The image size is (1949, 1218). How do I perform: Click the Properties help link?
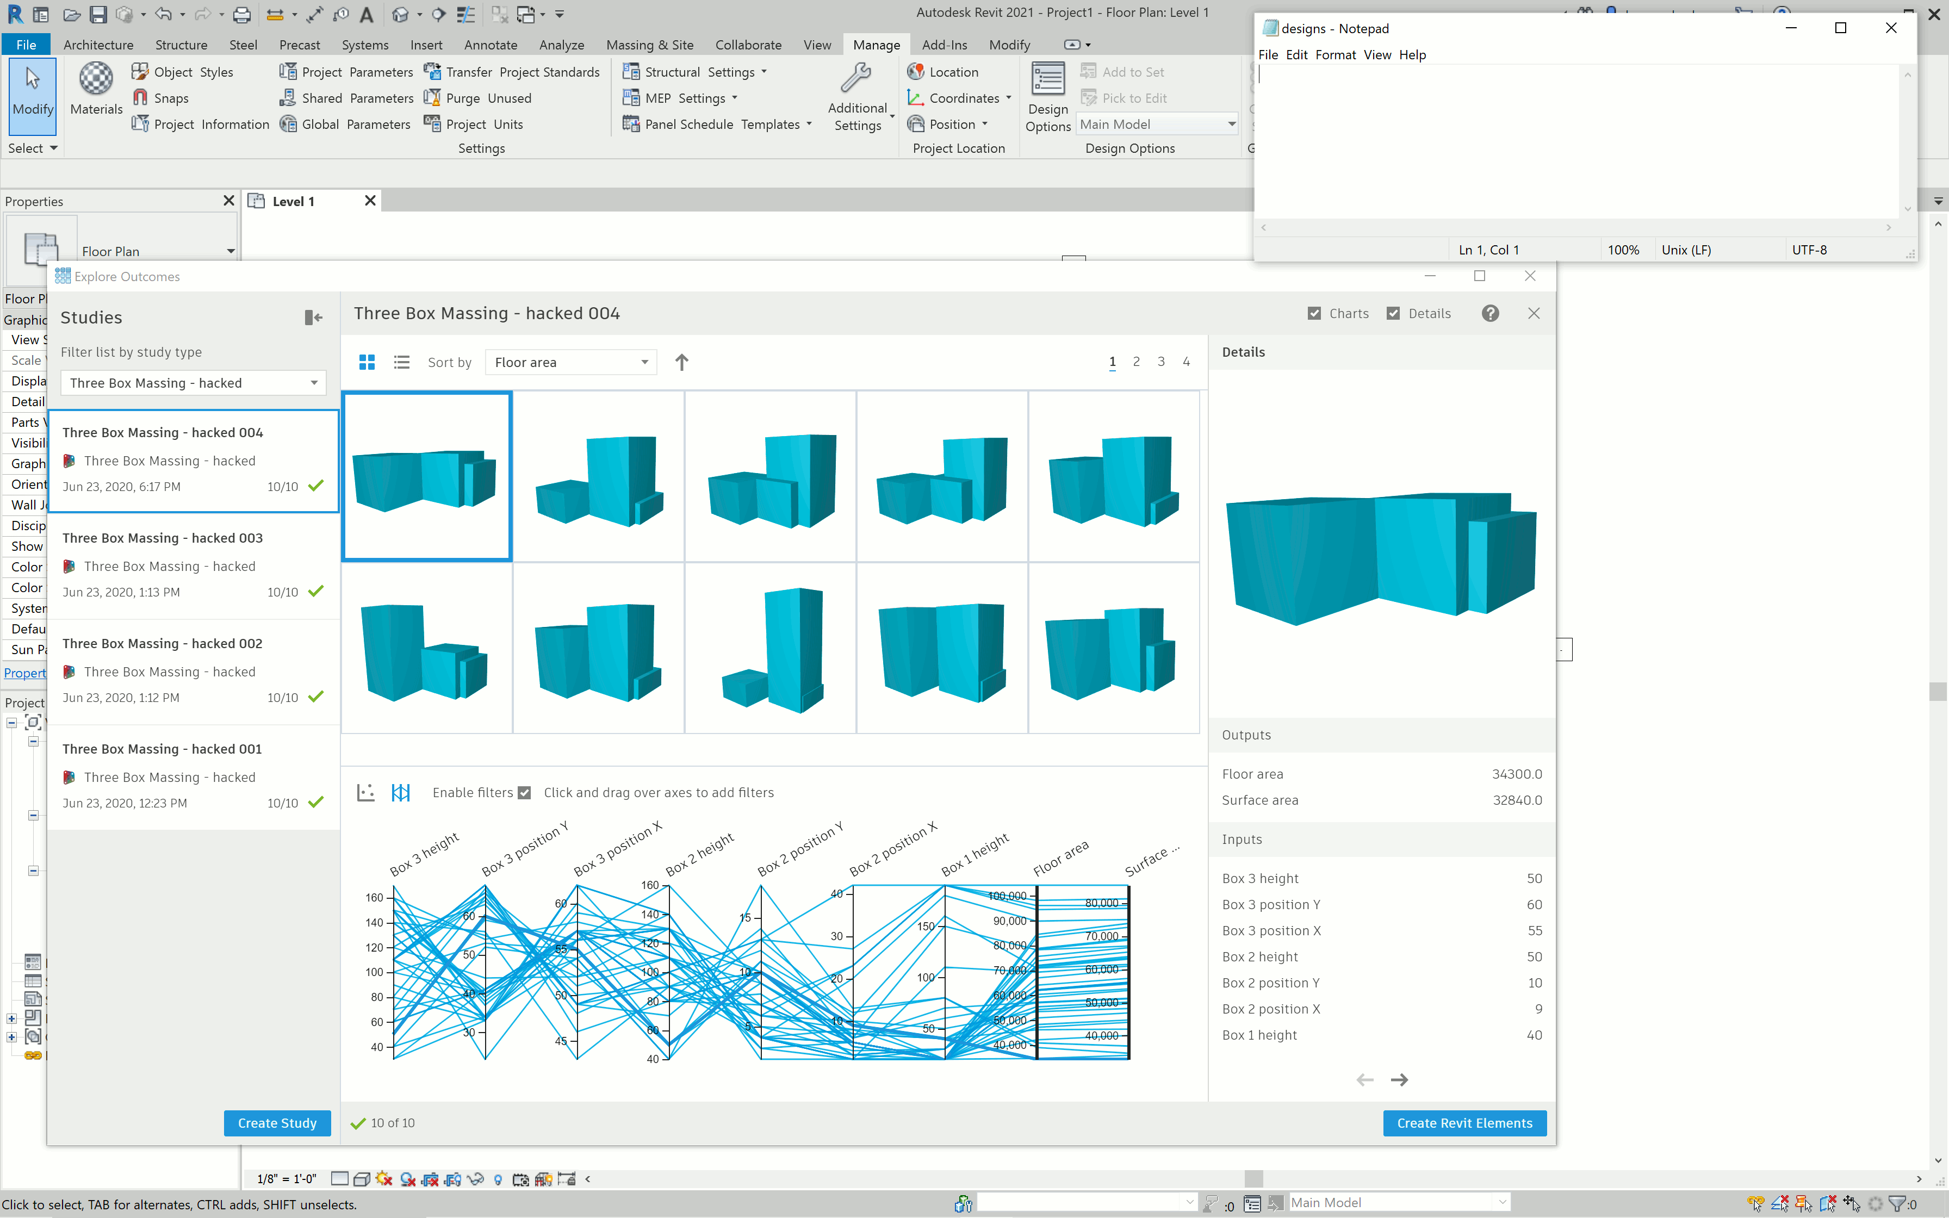[25, 673]
